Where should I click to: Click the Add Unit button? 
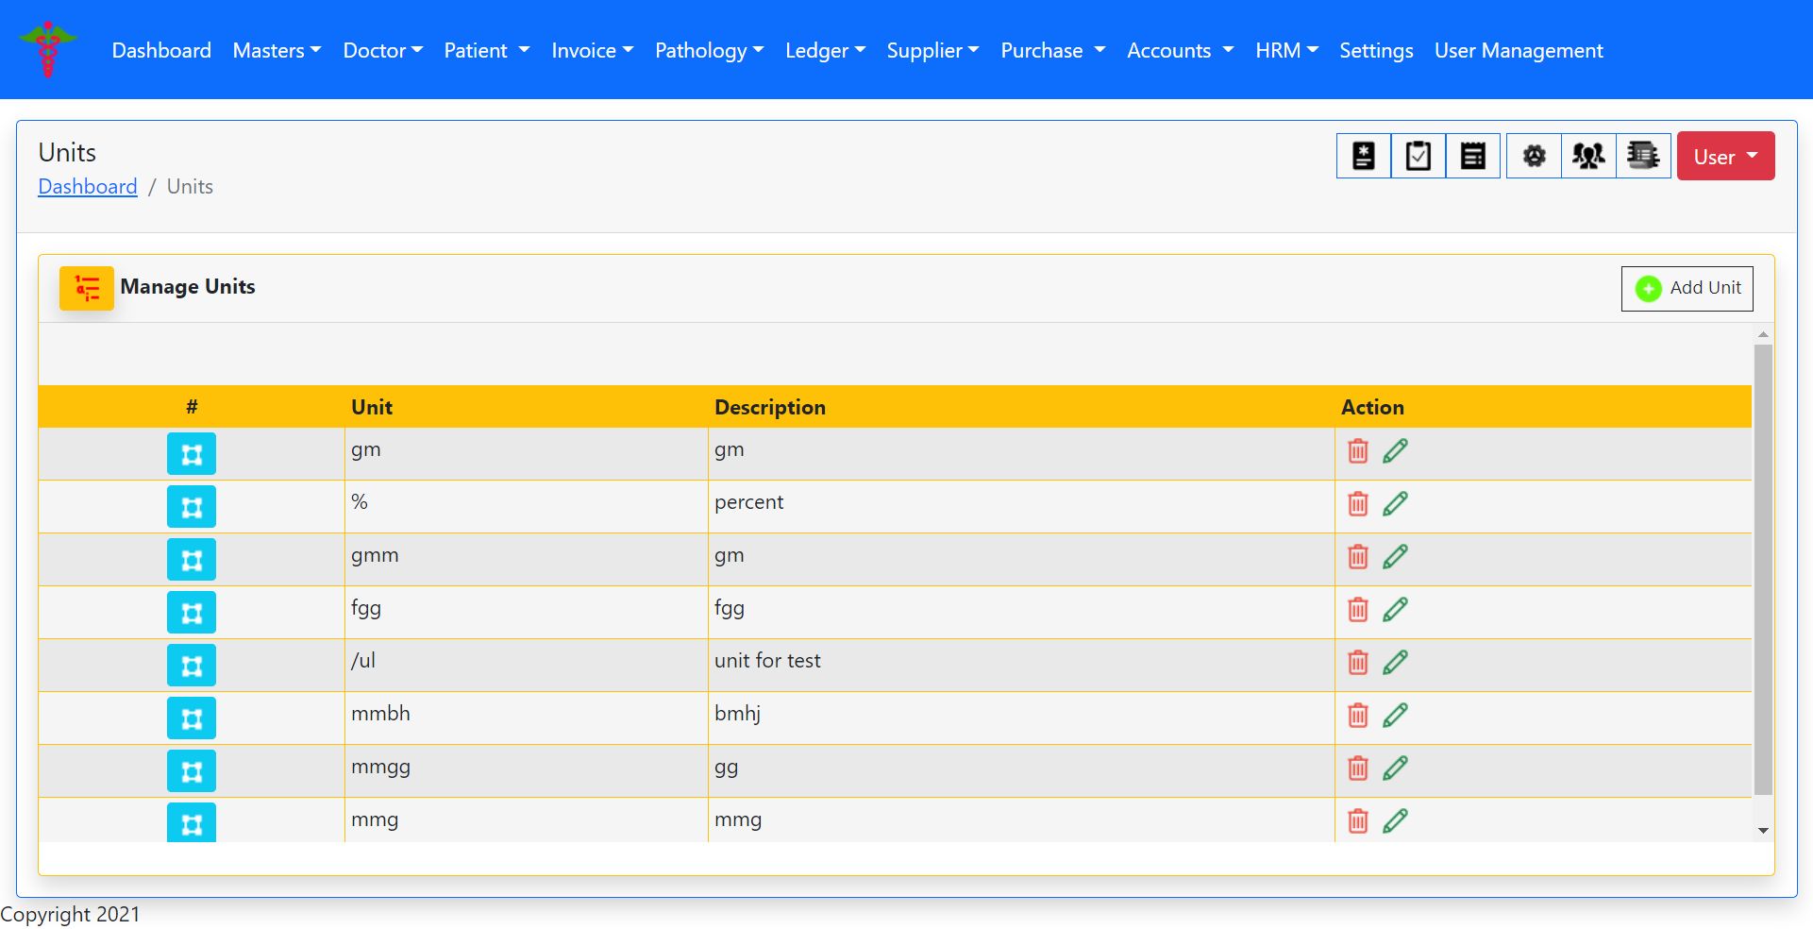(1687, 288)
